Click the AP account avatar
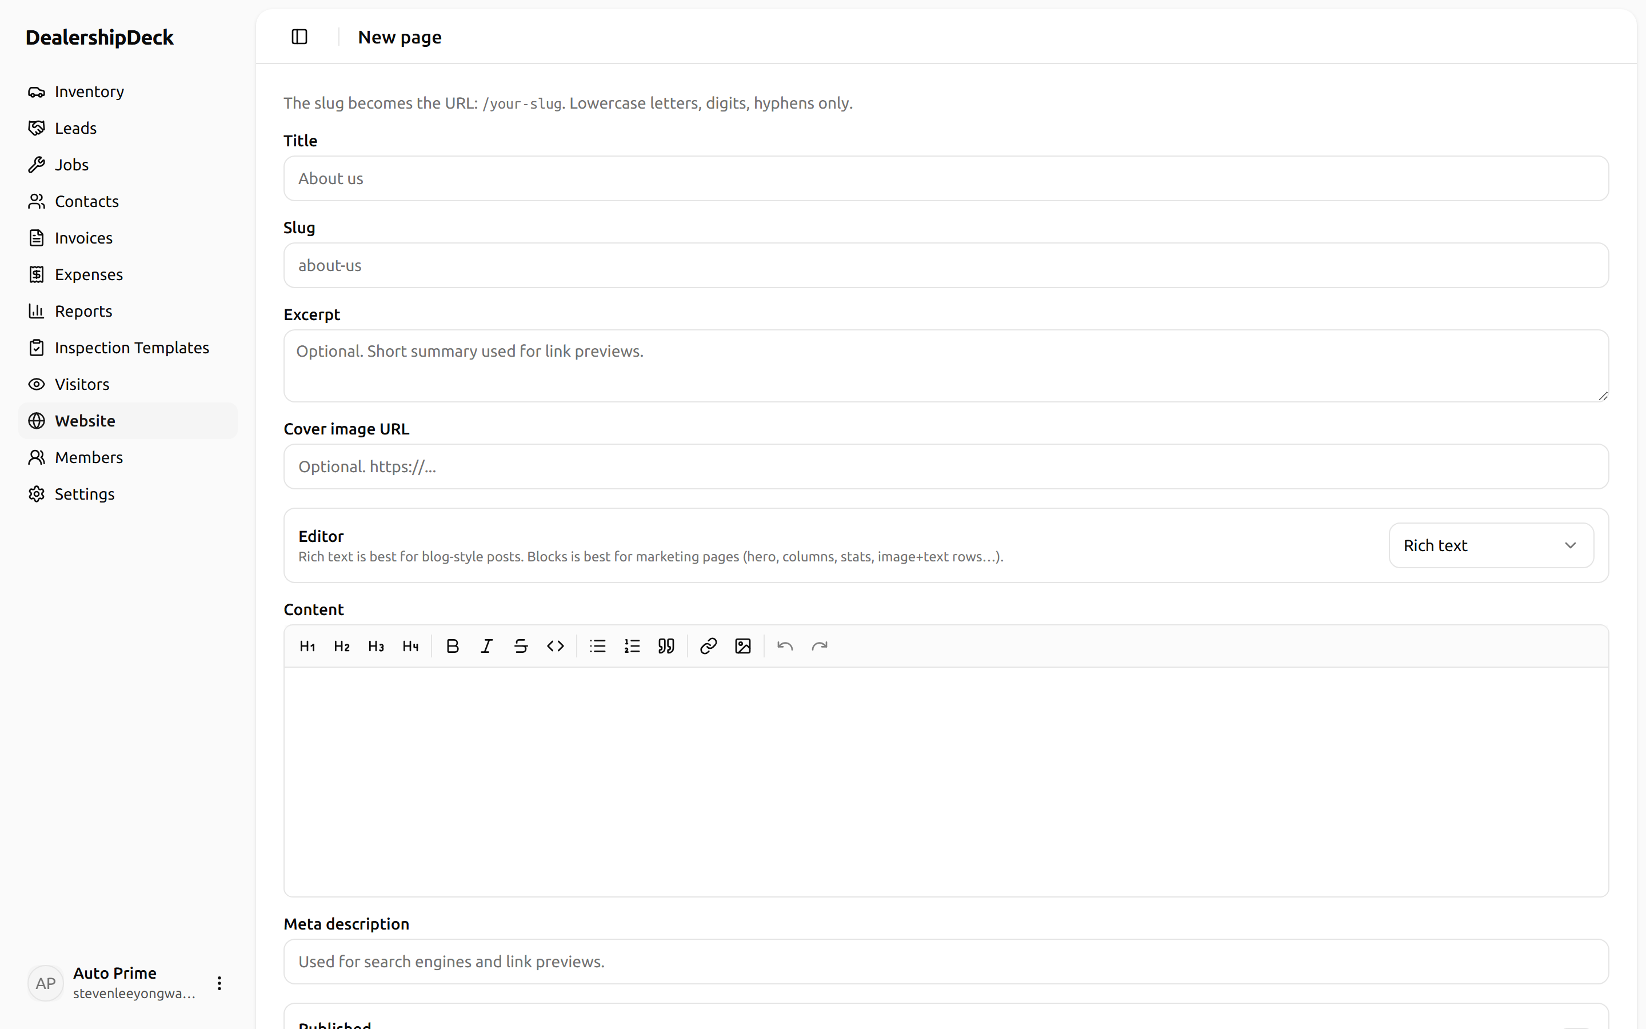 pos(46,983)
